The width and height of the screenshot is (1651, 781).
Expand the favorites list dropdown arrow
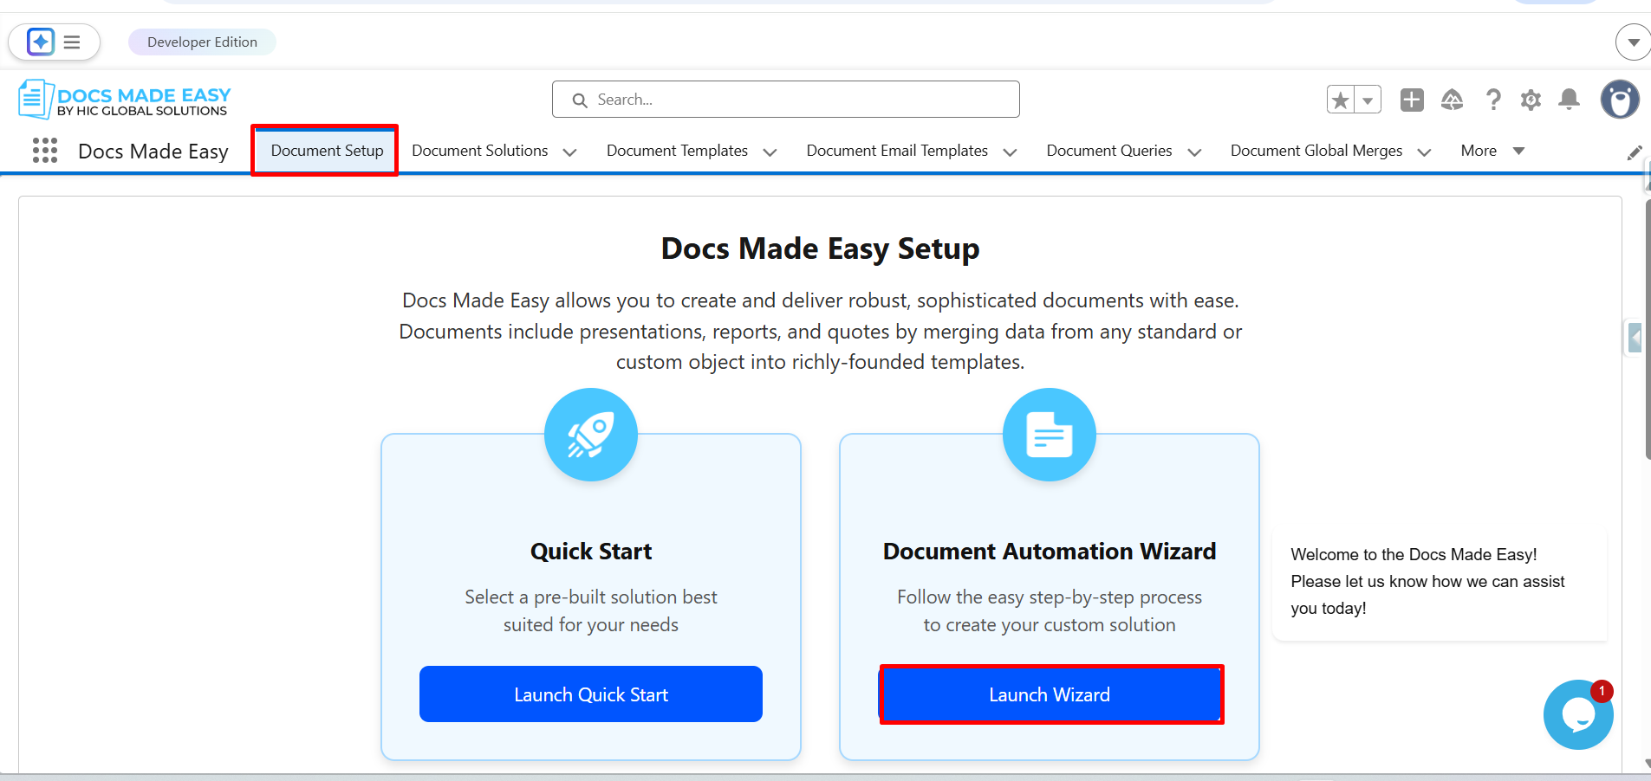1368,100
